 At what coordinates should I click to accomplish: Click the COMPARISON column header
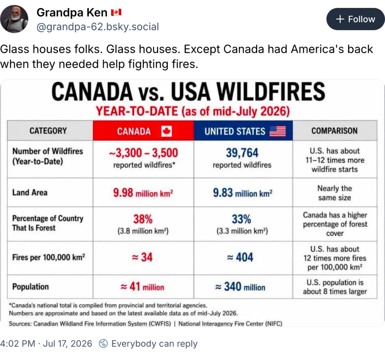point(335,131)
